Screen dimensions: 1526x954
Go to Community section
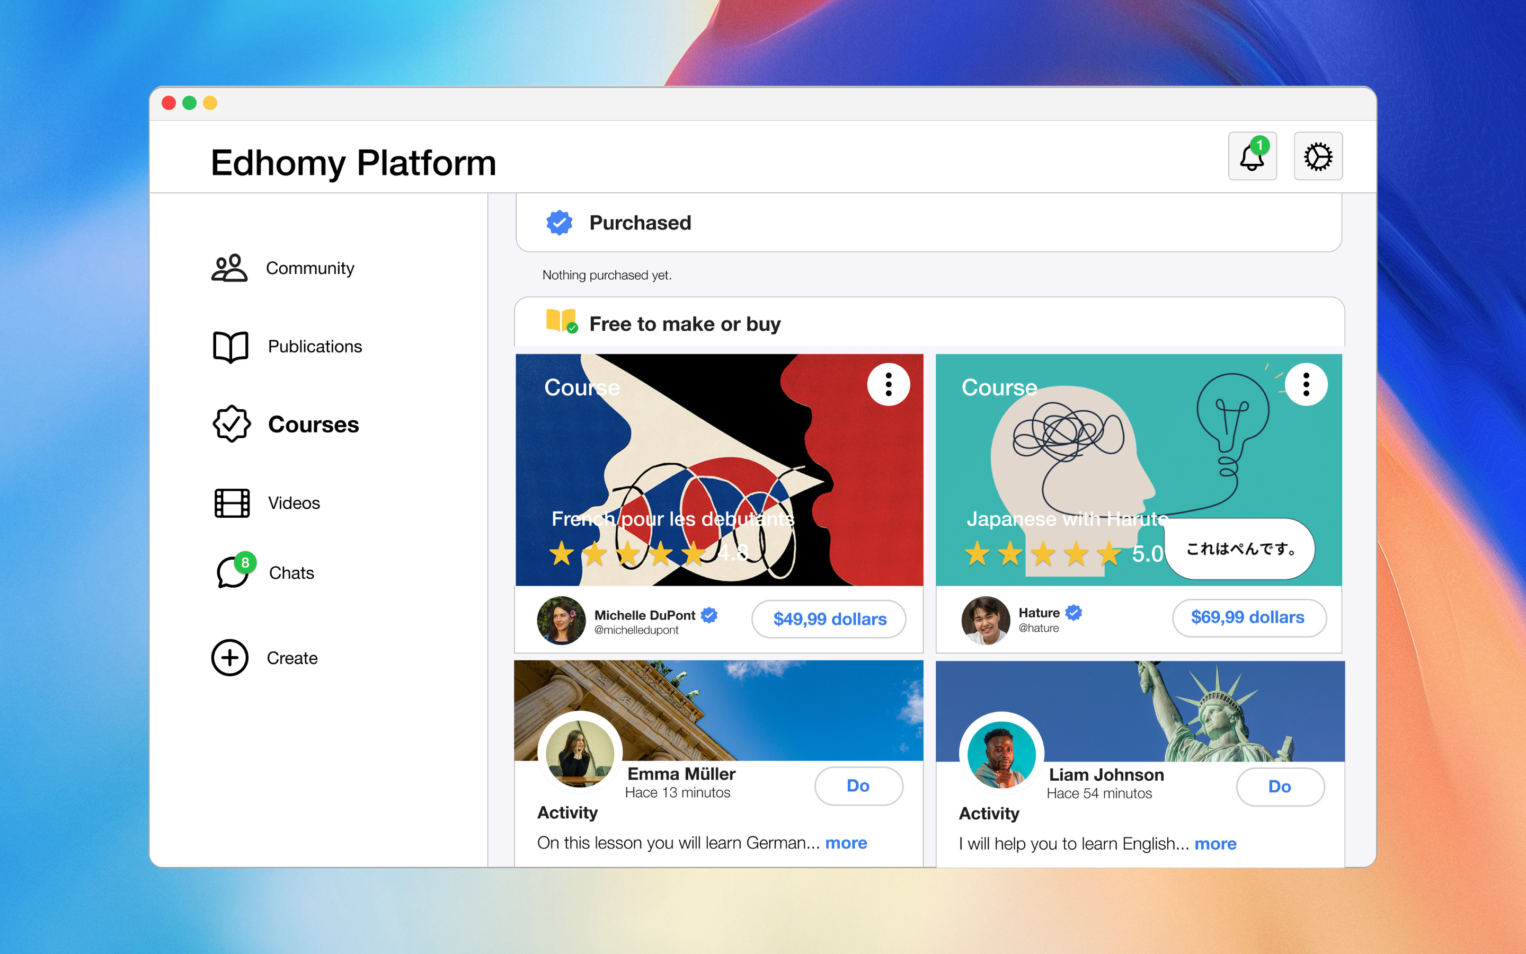point(283,268)
